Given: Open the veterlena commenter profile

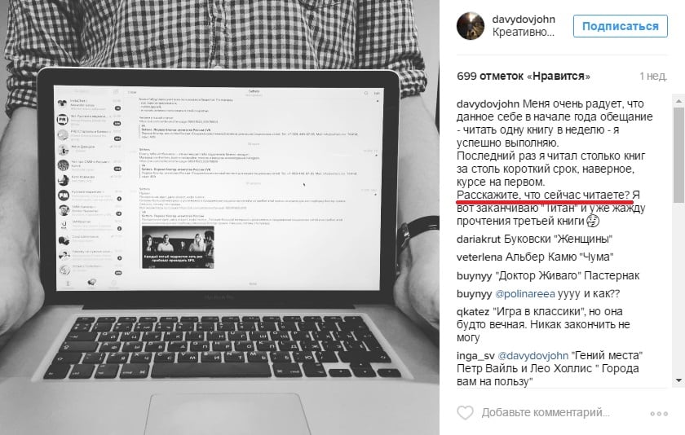Looking at the screenshot, I should coord(479,257).
